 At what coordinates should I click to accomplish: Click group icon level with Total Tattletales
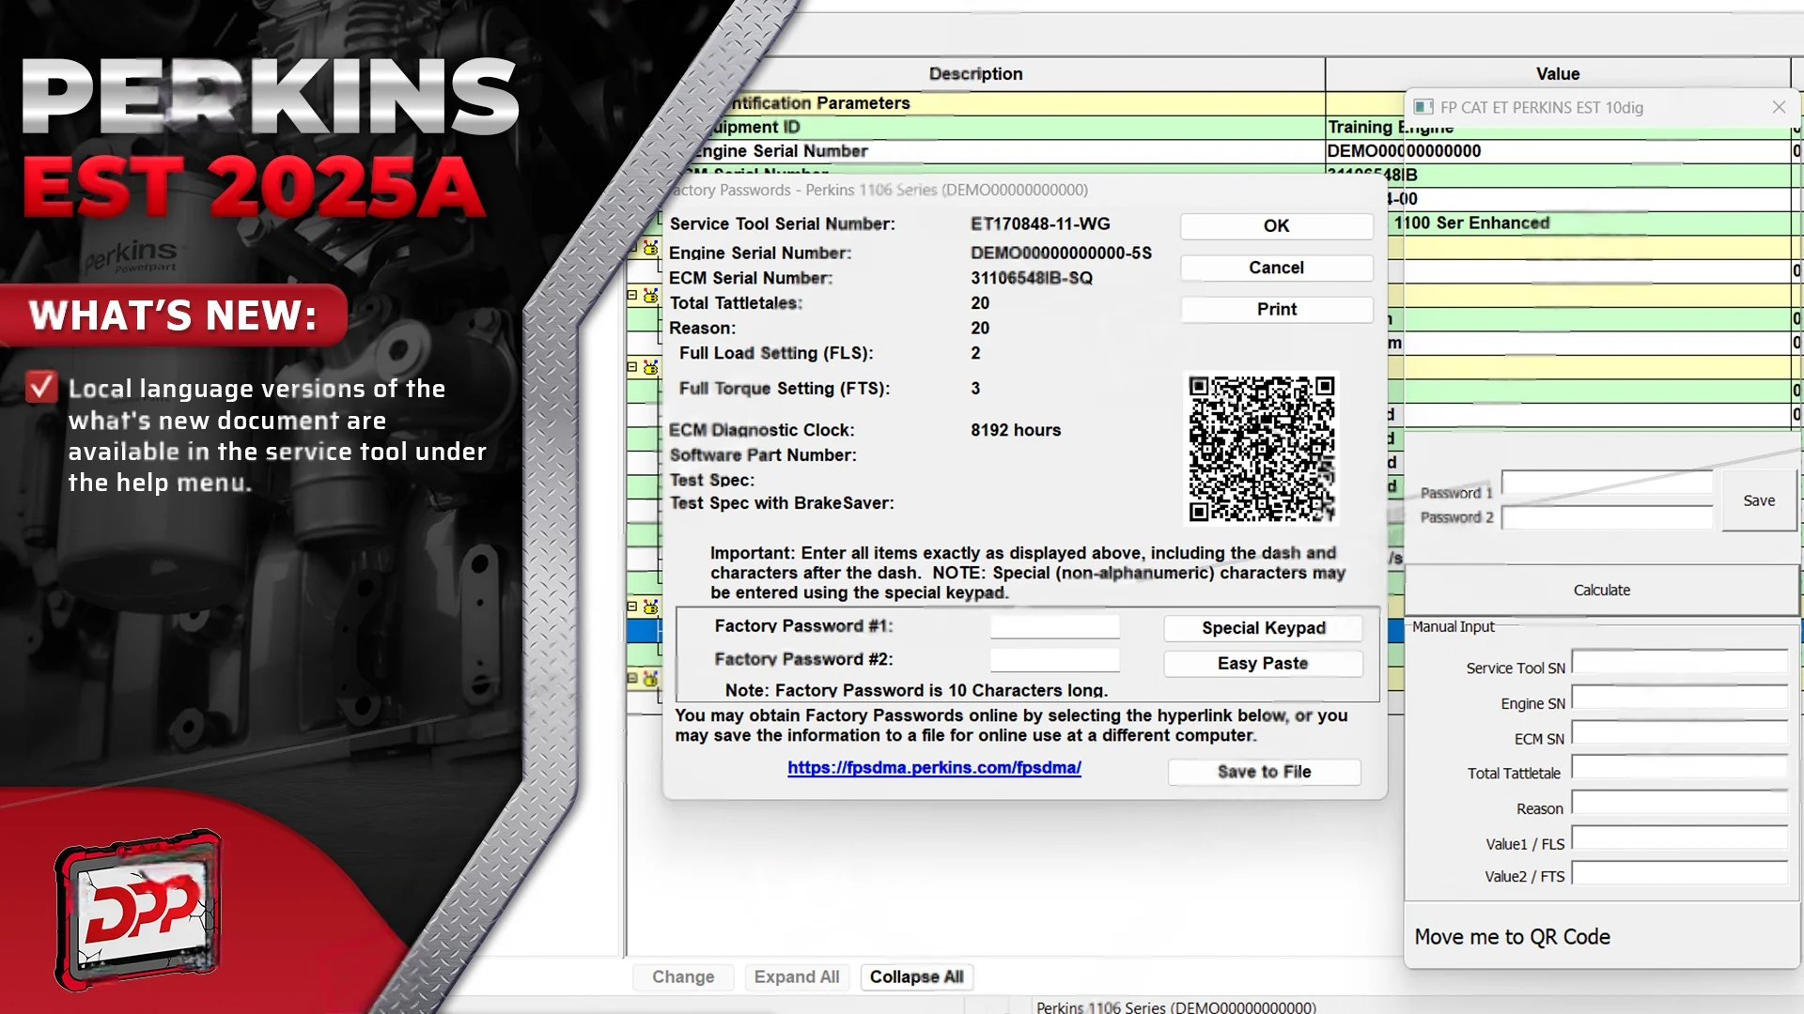click(x=650, y=296)
